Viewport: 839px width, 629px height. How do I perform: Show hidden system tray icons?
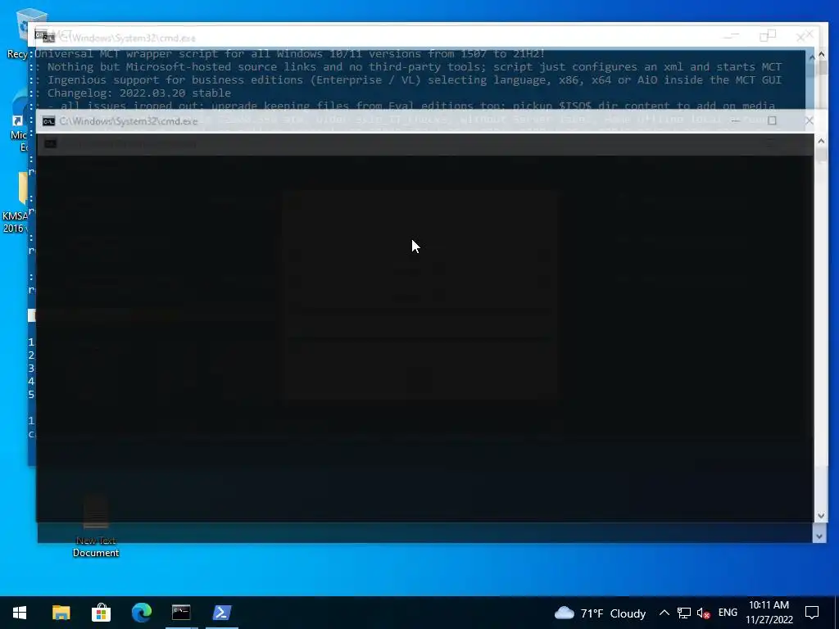point(664,613)
